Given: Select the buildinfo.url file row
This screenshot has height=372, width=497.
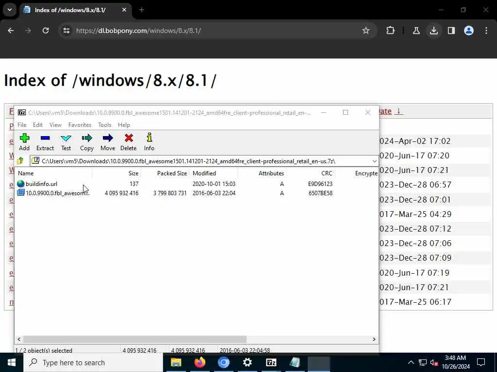Looking at the screenshot, I should pyautogui.click(x=197, y=184).
